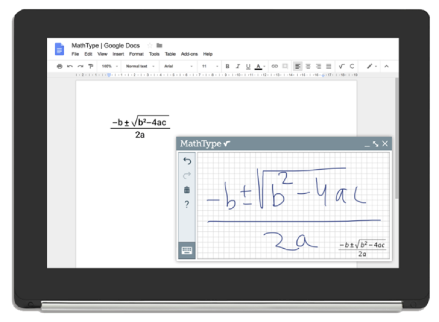Undo using the Docs toolbar arrow

(x=70, y=66)
